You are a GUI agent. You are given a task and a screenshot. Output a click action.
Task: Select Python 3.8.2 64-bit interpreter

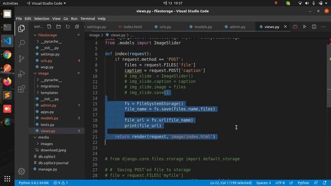[34, 183]
